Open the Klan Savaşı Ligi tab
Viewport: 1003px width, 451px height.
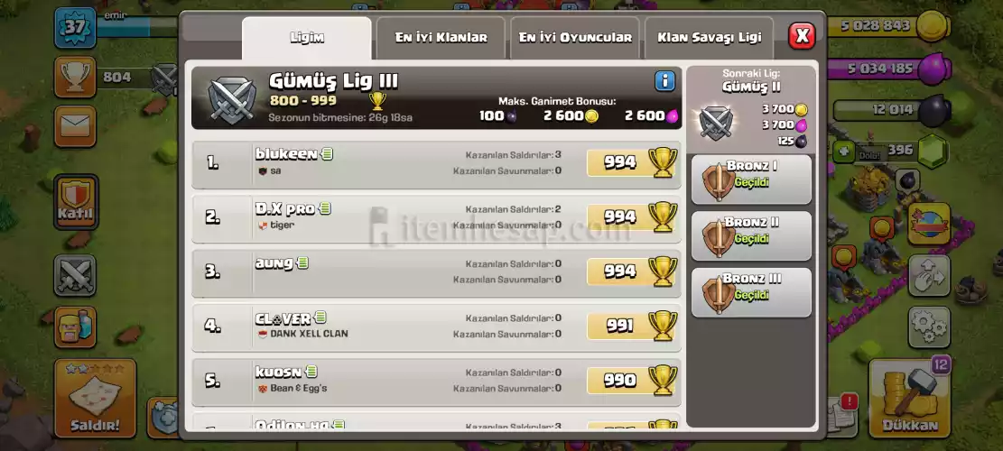tap(709, 38)
